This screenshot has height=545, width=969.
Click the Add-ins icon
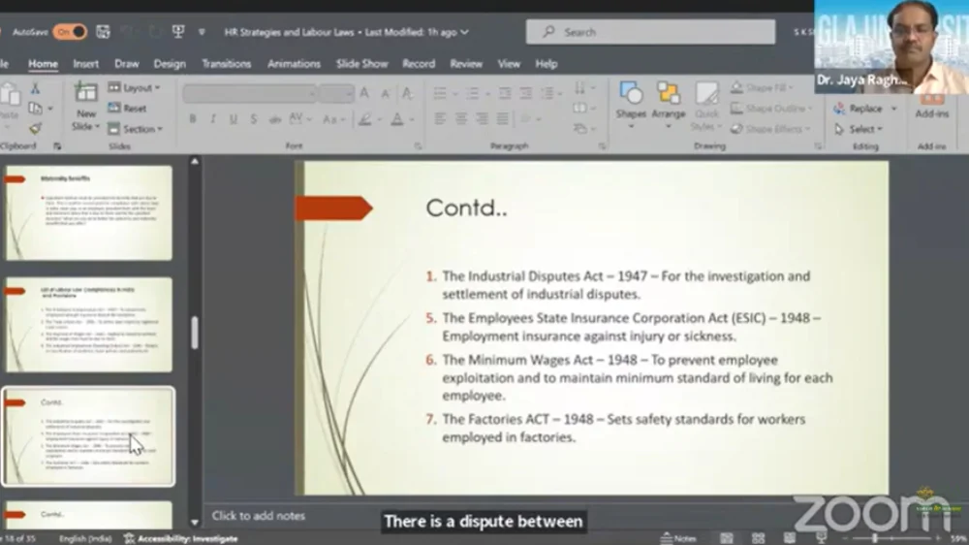931,102
